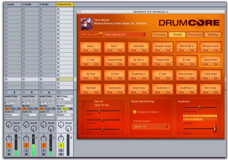Open the Pad 46 Output Mono 19 dropdown

[x=151, y=126]
